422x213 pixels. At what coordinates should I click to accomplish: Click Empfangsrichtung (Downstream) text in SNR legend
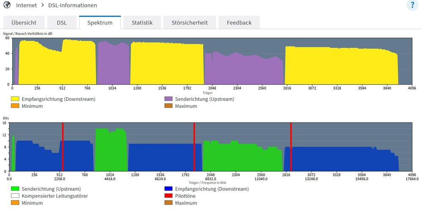click(x=58, y=99)
